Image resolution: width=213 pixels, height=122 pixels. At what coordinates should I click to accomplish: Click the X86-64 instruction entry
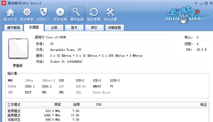[x=81, y=87]
